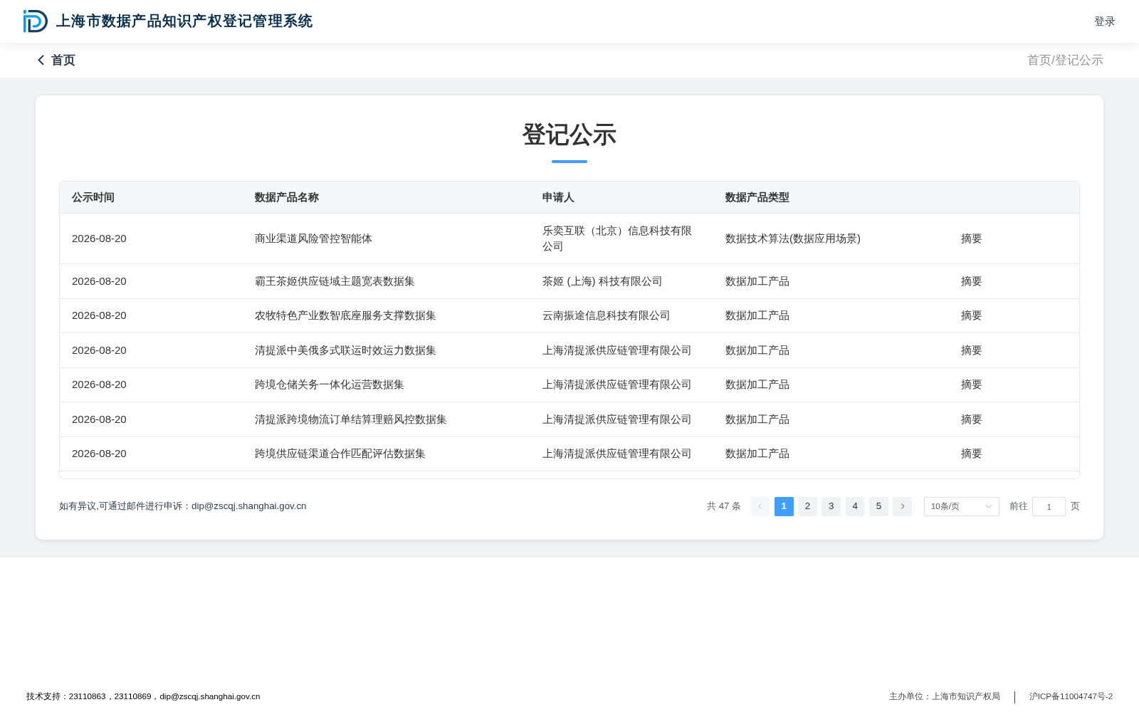Go to previous page arrow in pagination

point(760,506)
